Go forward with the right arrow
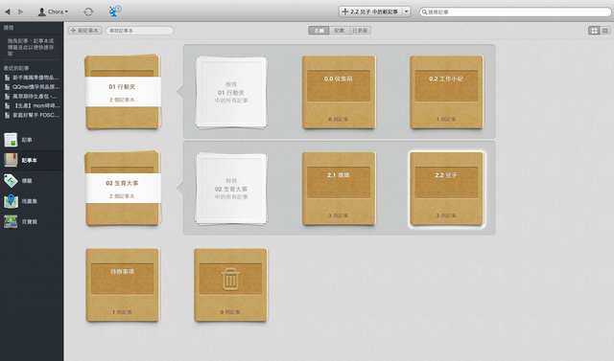Screen dimensions: 614x361 point(21,11)
